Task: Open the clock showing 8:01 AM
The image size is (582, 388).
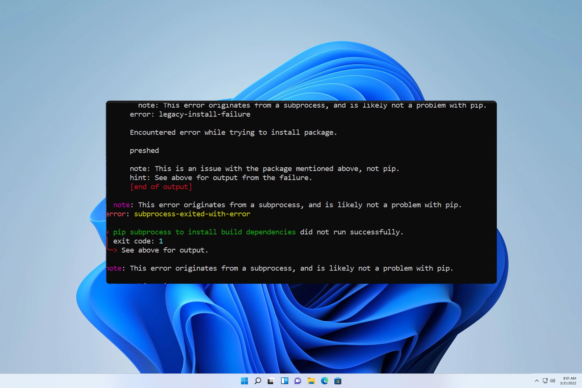Action: click(x=569, y=378)
